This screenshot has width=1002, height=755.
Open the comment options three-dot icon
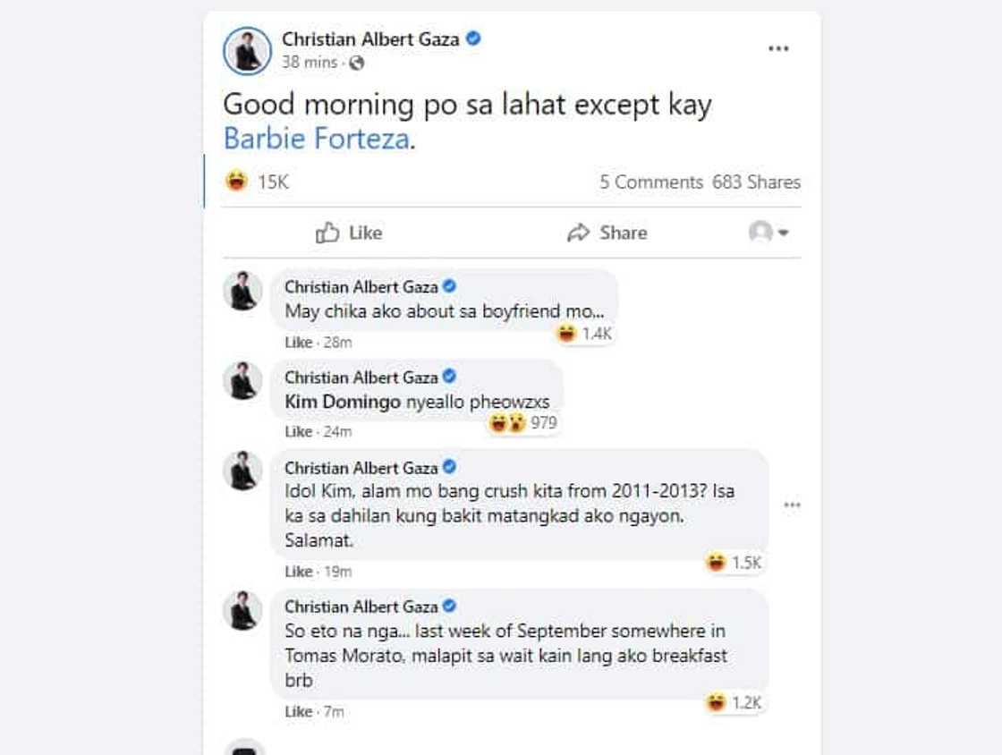tap(792, 505)
